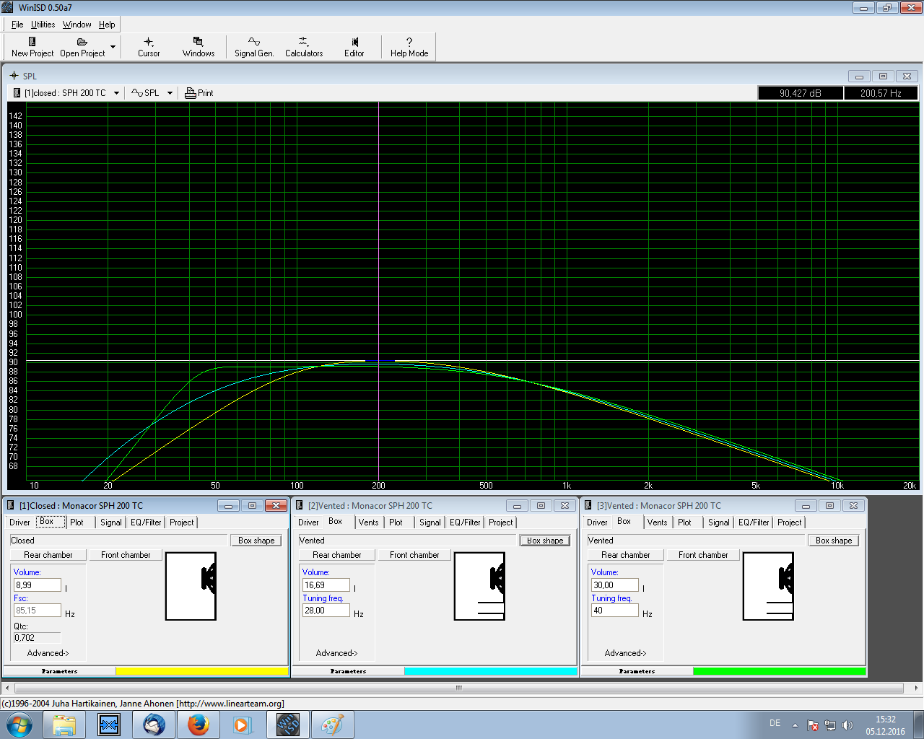This screenshot has width=924, height=739.
Task: Open the Utilities menu
Action: [x=43, y=25]
